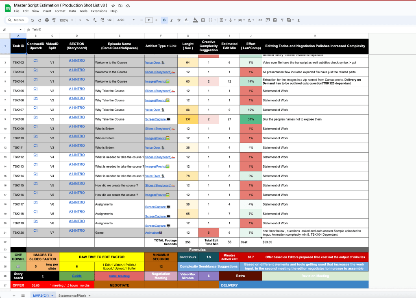Open the functions sigma icon

(298, 20)
